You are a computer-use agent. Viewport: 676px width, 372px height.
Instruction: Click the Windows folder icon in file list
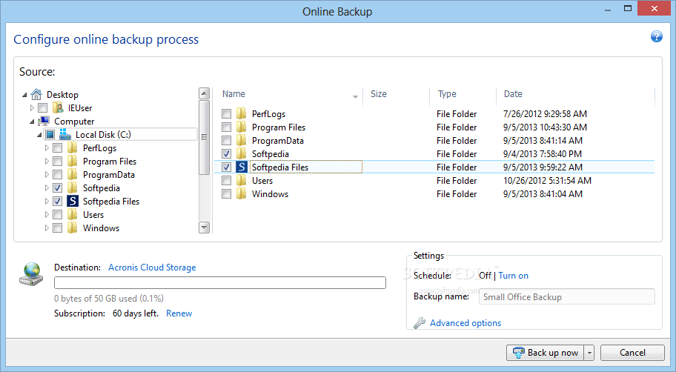pos(242,194)
